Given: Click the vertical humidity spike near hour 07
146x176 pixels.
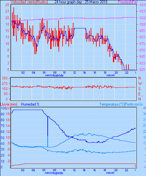Looking at the screenshot, I should (x=48, y=132).
